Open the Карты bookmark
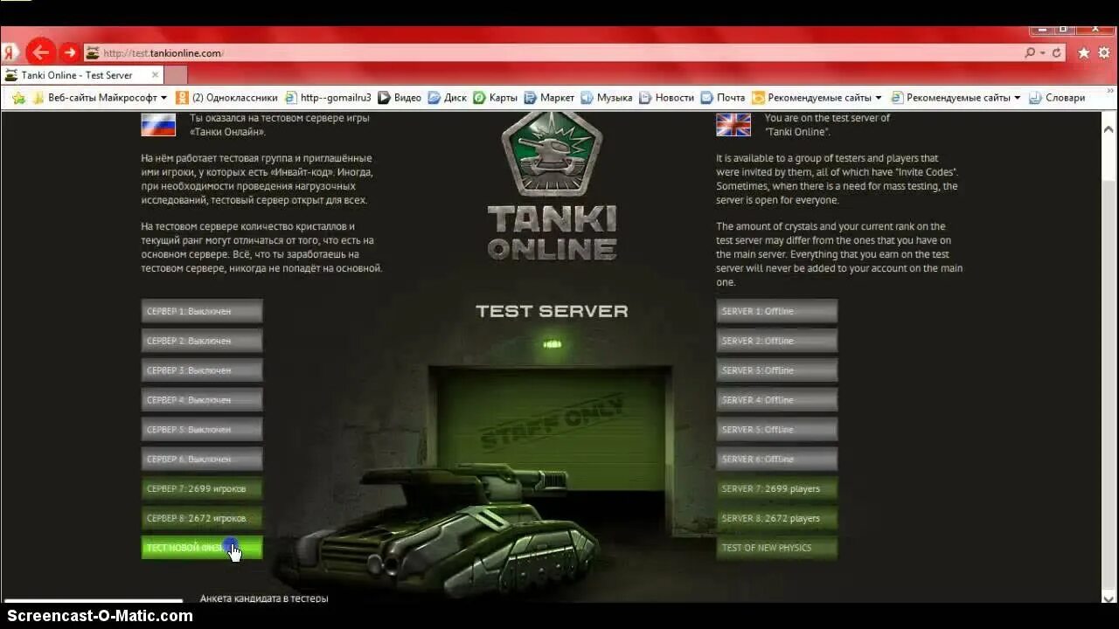The image size is (1119, 629). (496, 98)
